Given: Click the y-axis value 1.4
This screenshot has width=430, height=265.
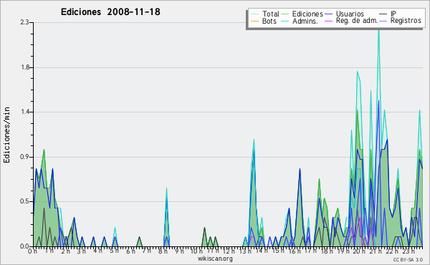Looking at the screenshot, I should pos(25,112).
